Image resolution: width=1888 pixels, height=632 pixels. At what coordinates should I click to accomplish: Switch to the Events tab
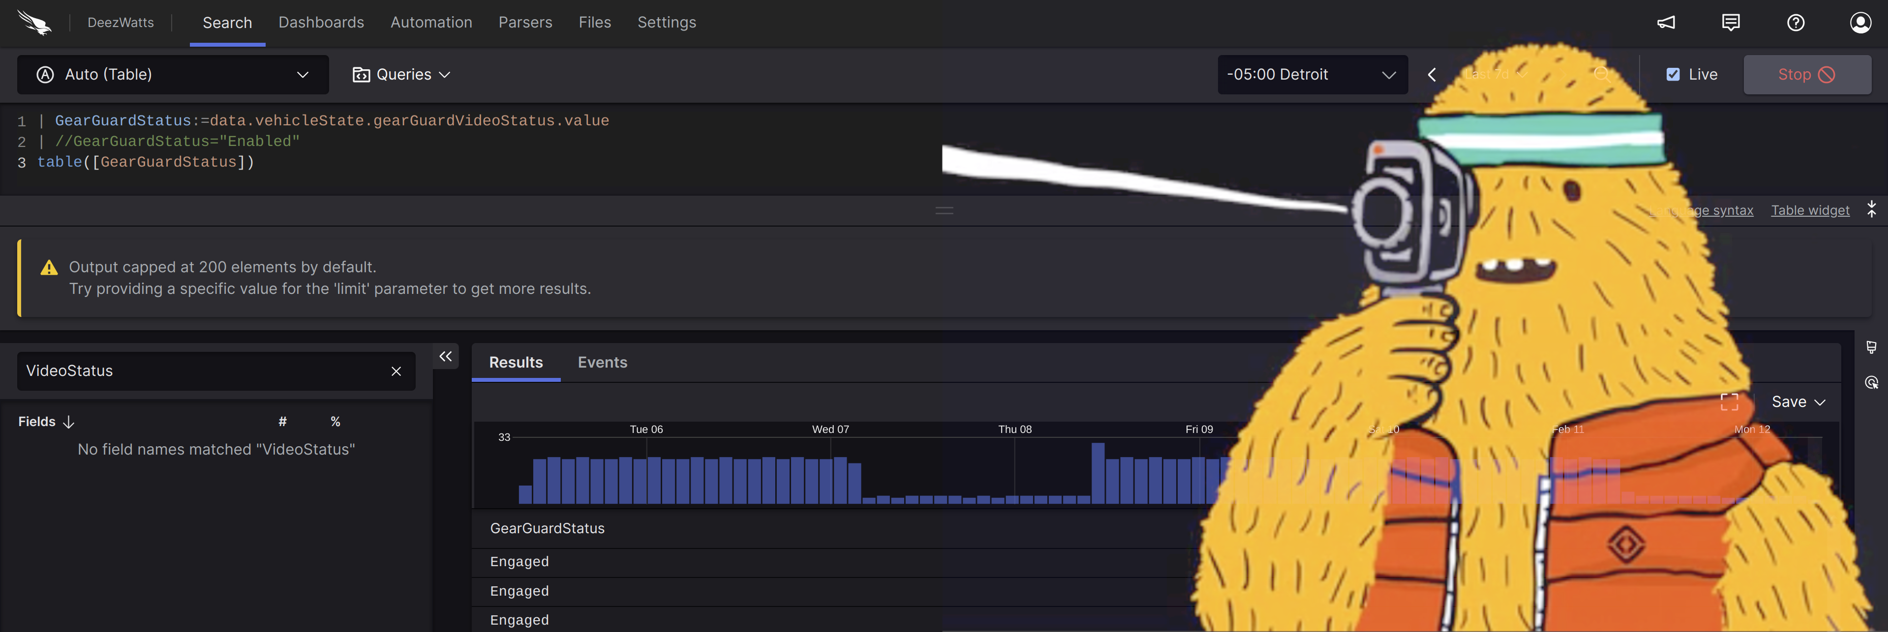point(602,363)
